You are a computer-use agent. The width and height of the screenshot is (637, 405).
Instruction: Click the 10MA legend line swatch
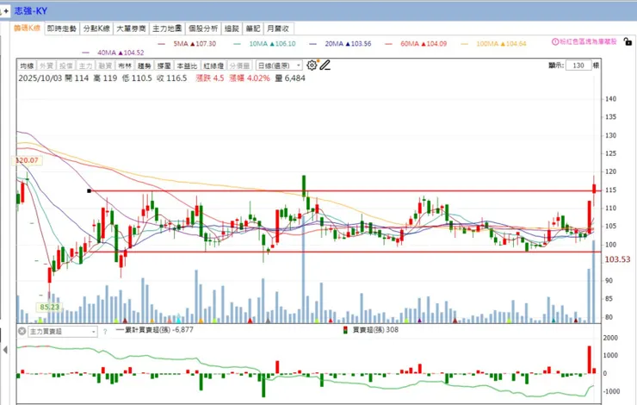point(238,44)
